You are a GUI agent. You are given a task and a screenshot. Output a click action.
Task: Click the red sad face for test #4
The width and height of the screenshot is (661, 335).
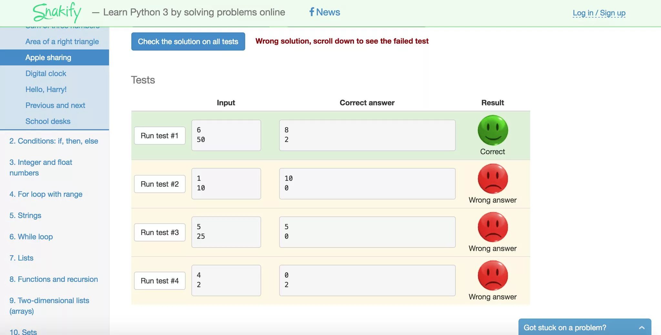point(493,275)
